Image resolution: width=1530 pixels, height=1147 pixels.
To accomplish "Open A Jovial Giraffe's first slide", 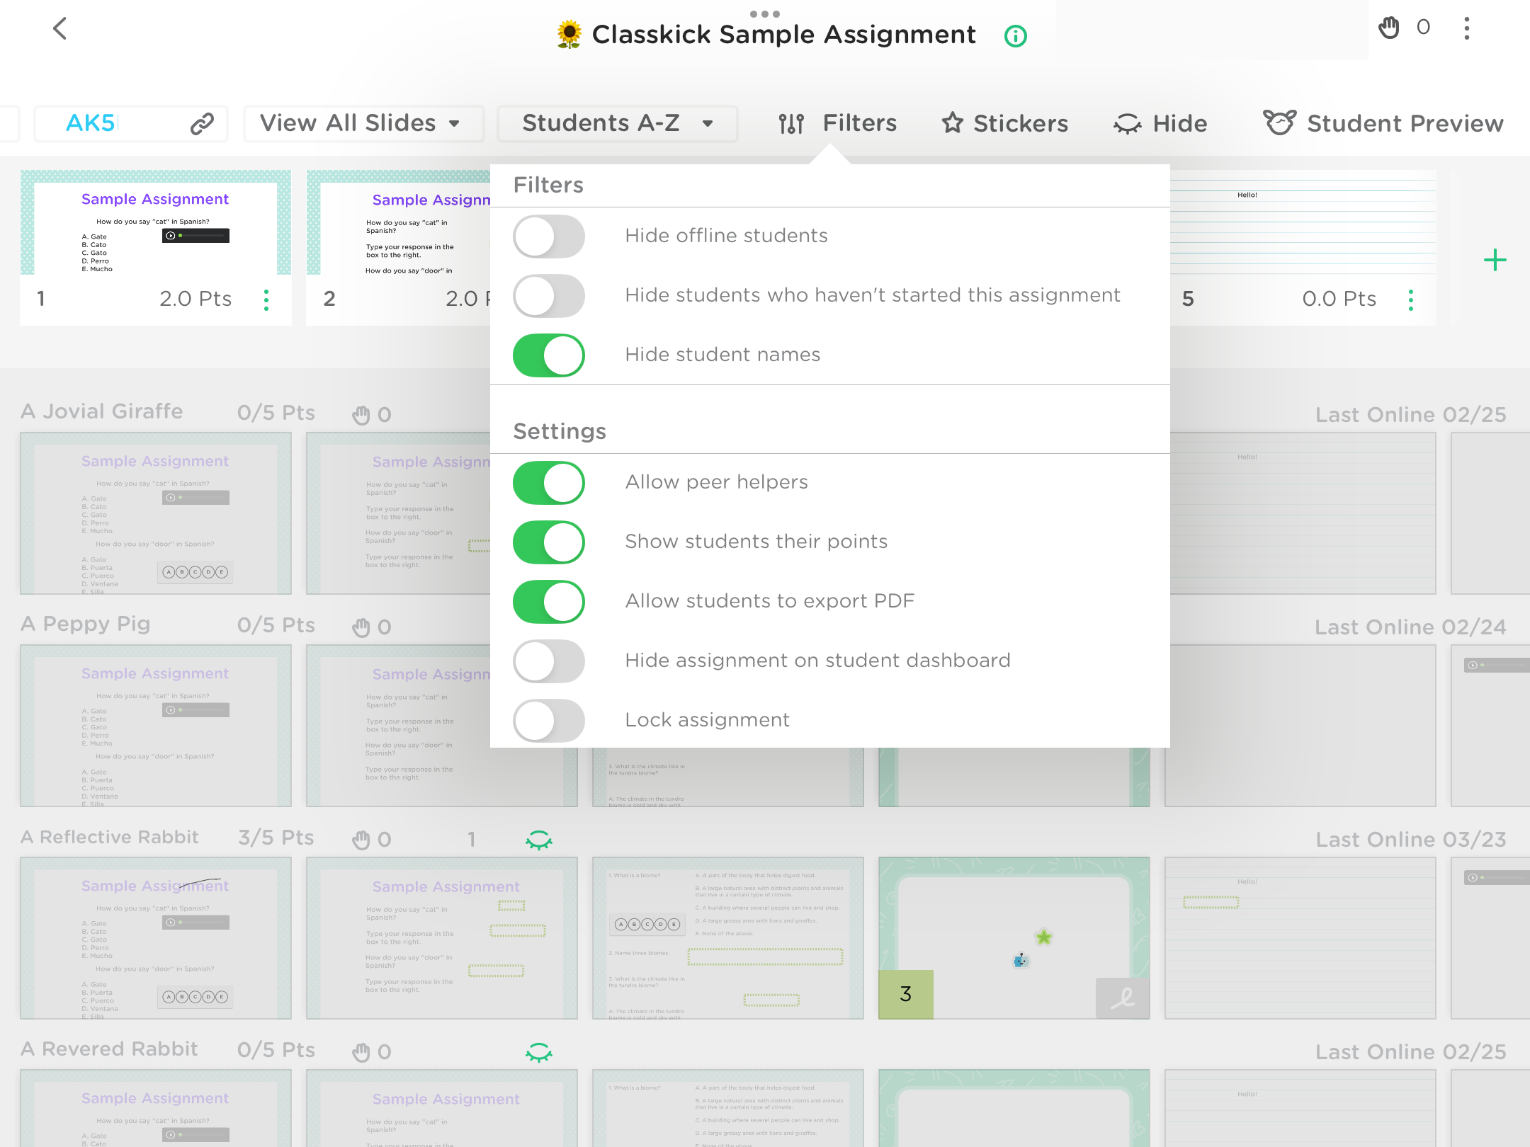I will [156, 513].
